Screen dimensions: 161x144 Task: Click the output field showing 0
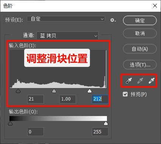pos(36,132)
